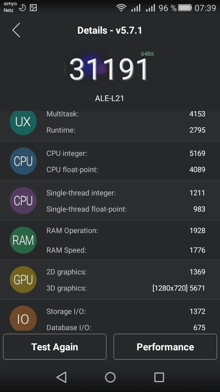Tap the back arrow in header
This screenshot has width=220, height=392.
click(x=16, y=30)
